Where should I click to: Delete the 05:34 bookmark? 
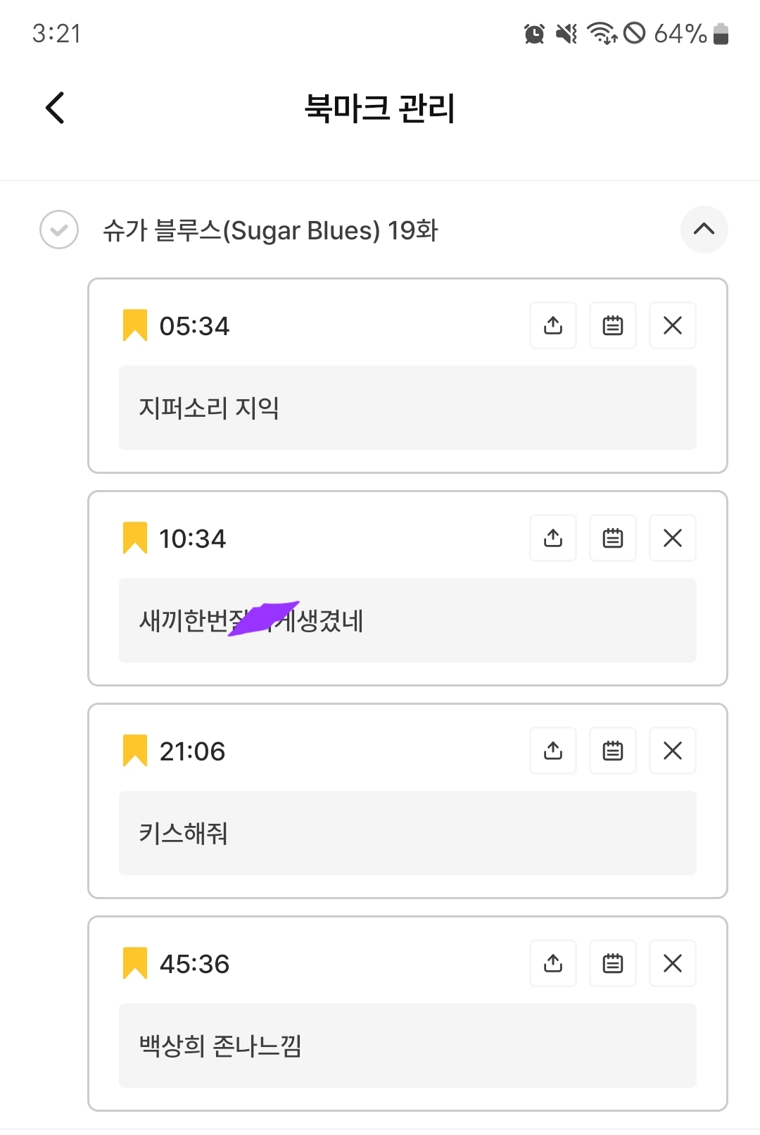[673, 325]
